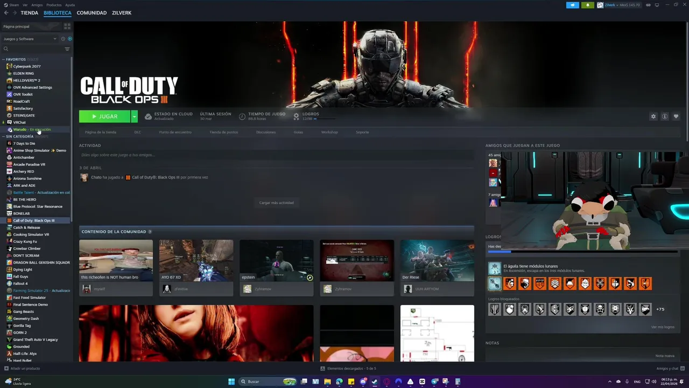Screen dimensions: 689x388
Task: Click Nota nueva button
Action: pos(665,356)
